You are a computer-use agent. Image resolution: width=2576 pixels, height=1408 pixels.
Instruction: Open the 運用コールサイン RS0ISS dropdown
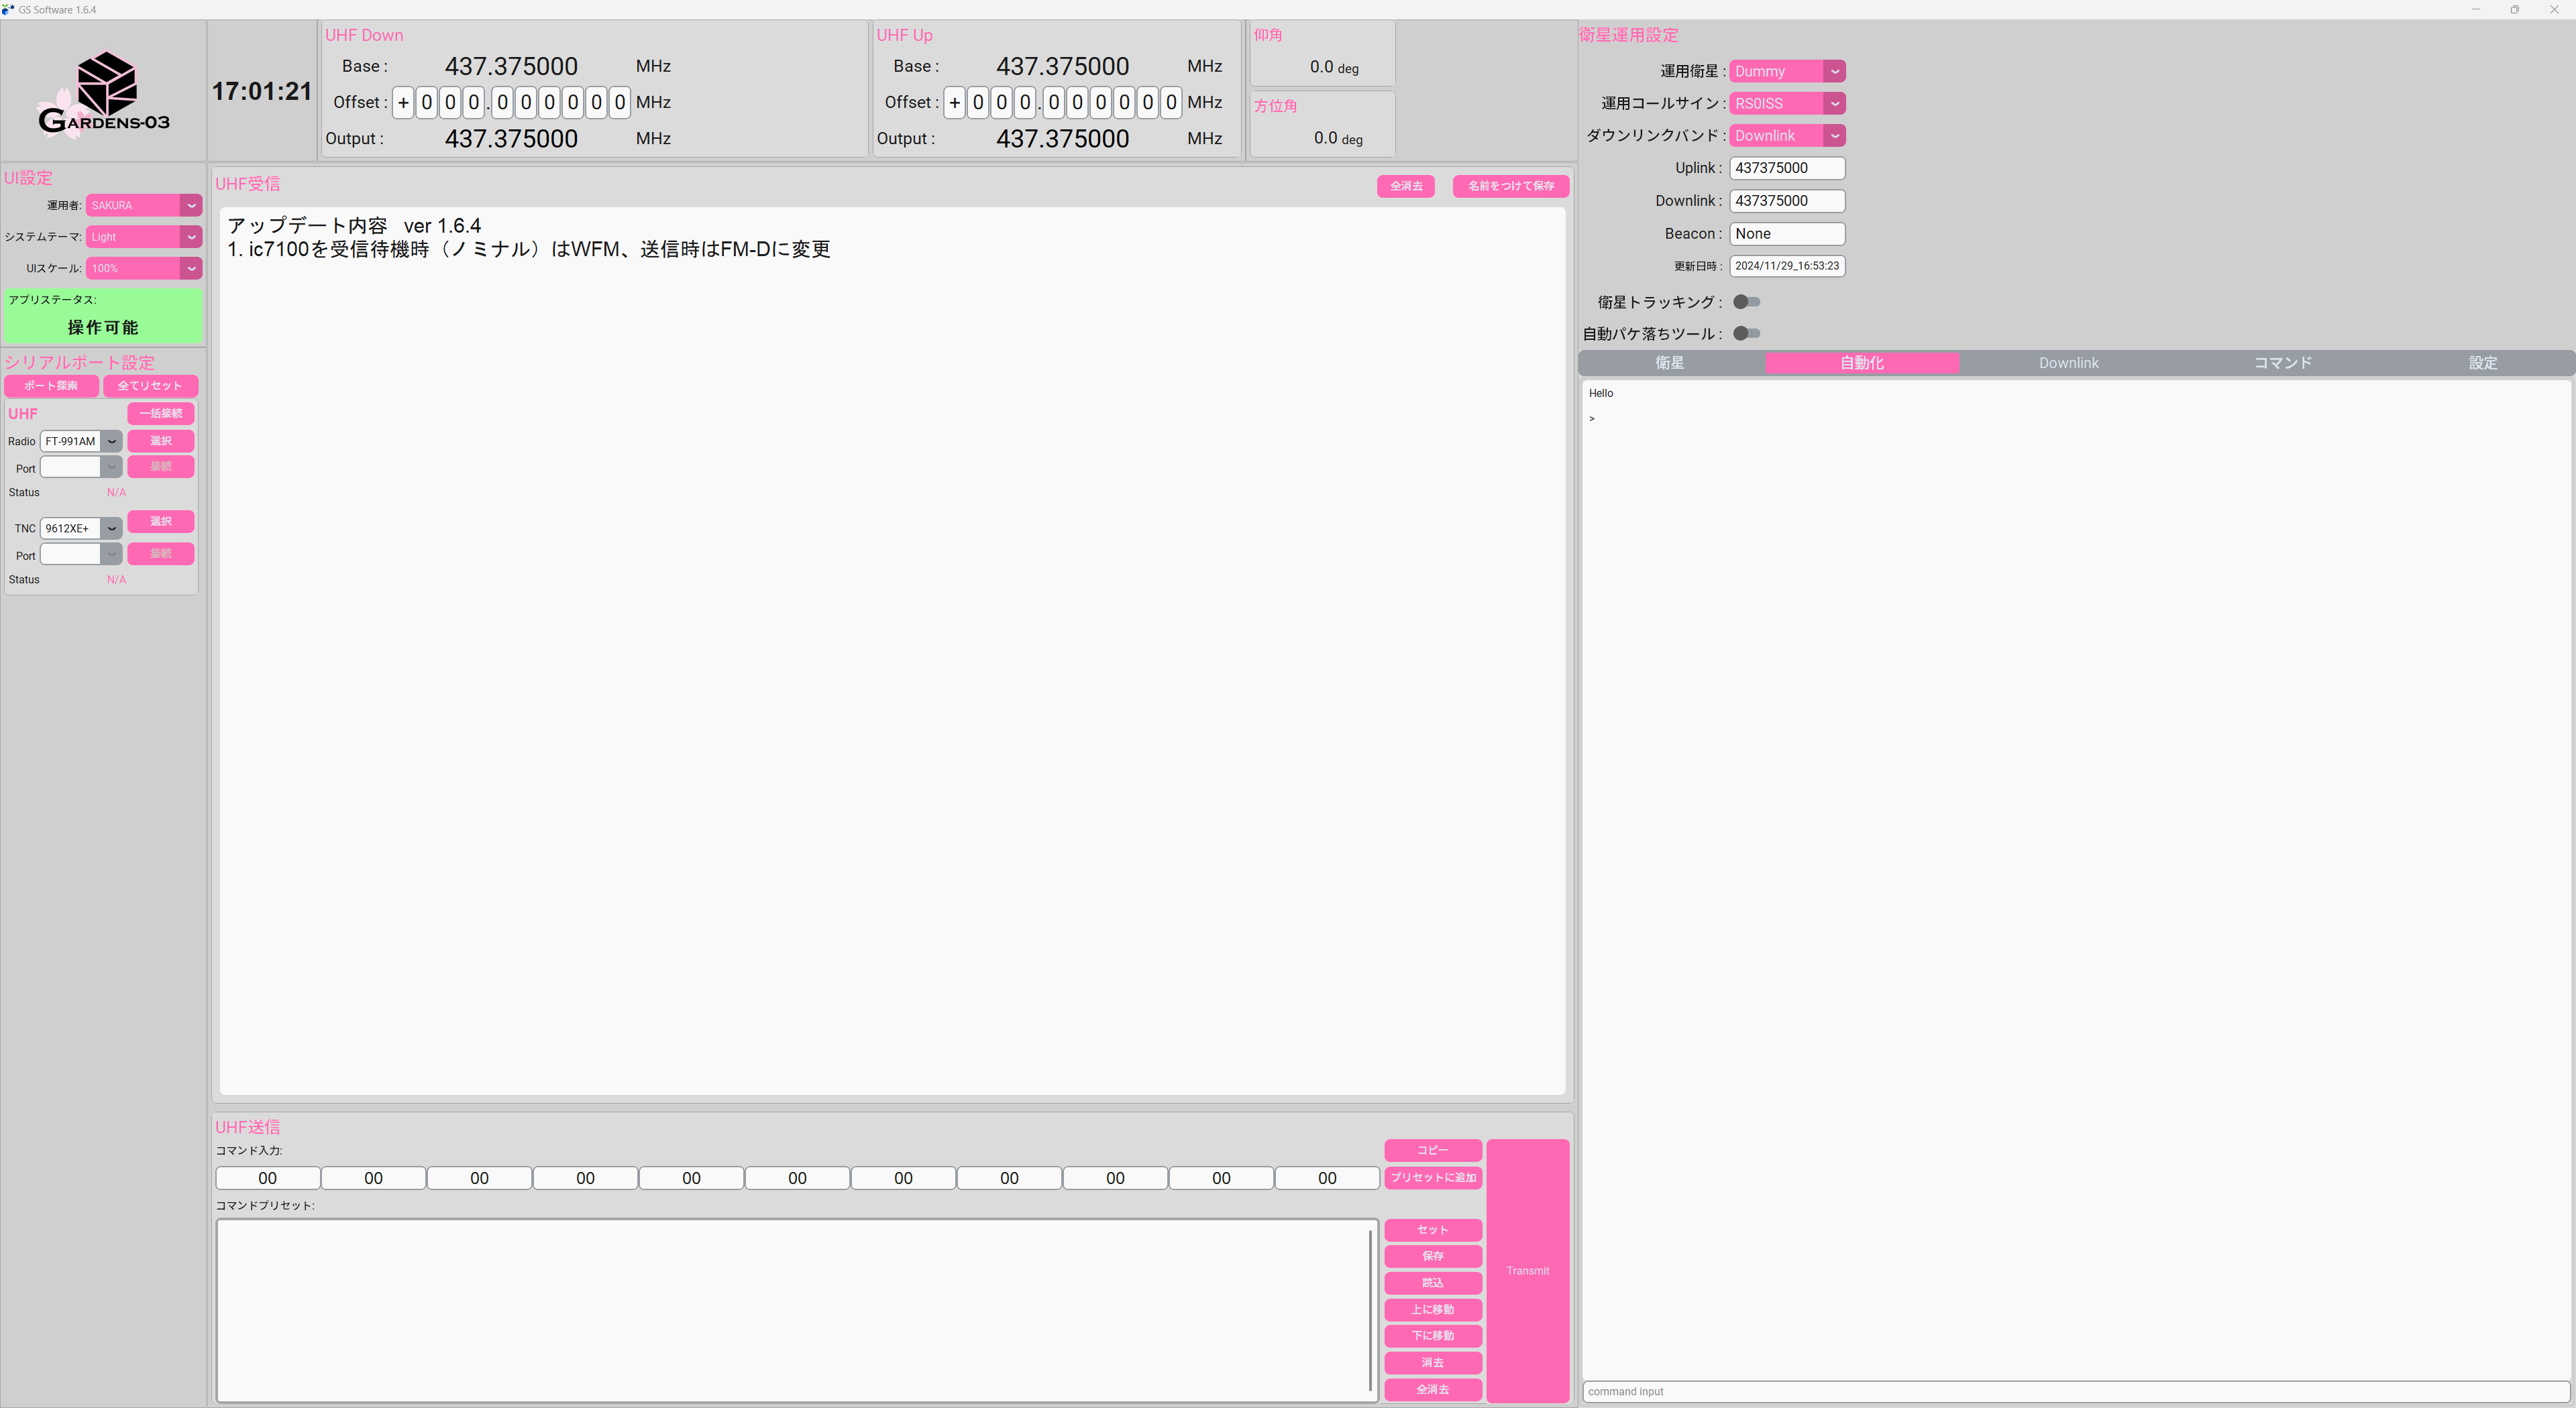(x=1787, y=103)
